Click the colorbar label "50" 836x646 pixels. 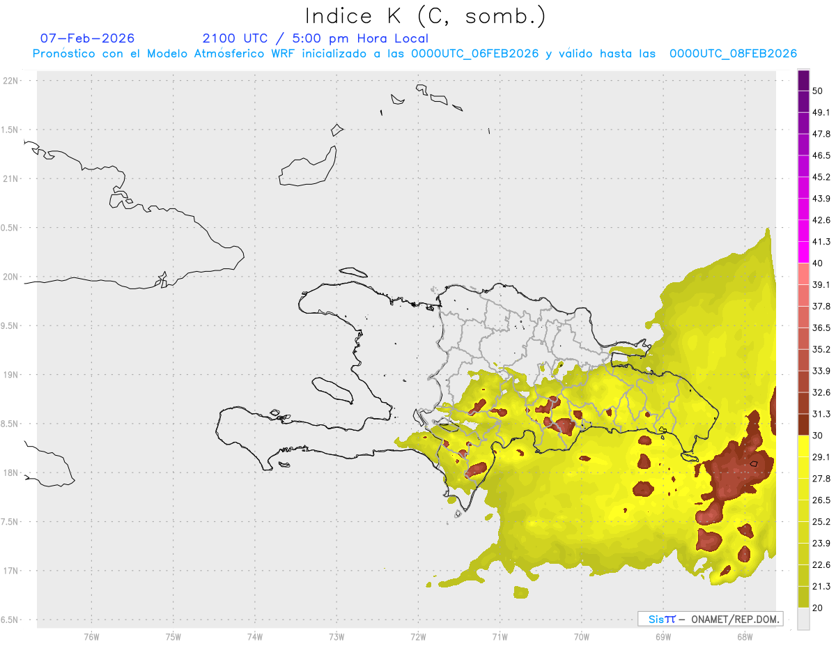tap(818, 91)
